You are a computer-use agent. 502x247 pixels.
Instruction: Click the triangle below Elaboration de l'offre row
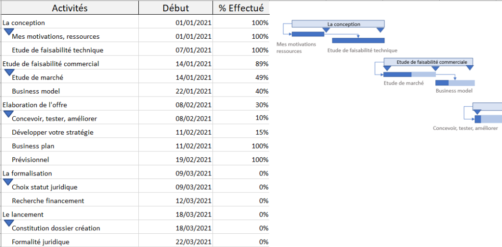8,114
